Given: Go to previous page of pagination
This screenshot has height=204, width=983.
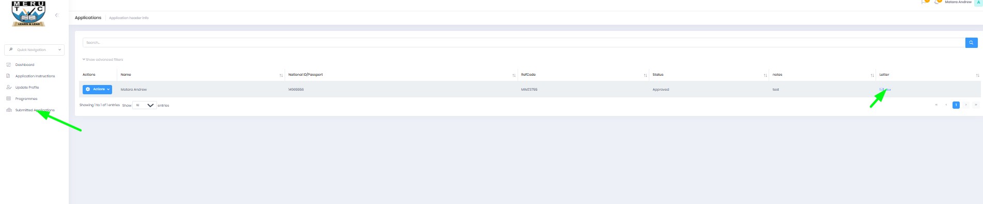Looking at the screenshot, I should click(x=946, y=105).
